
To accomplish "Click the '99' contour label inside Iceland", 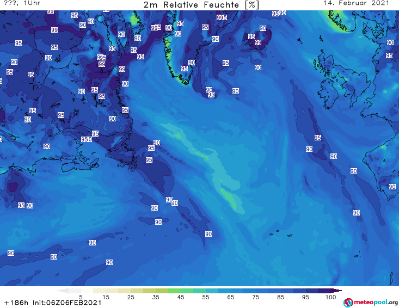I will click(258, 42).
